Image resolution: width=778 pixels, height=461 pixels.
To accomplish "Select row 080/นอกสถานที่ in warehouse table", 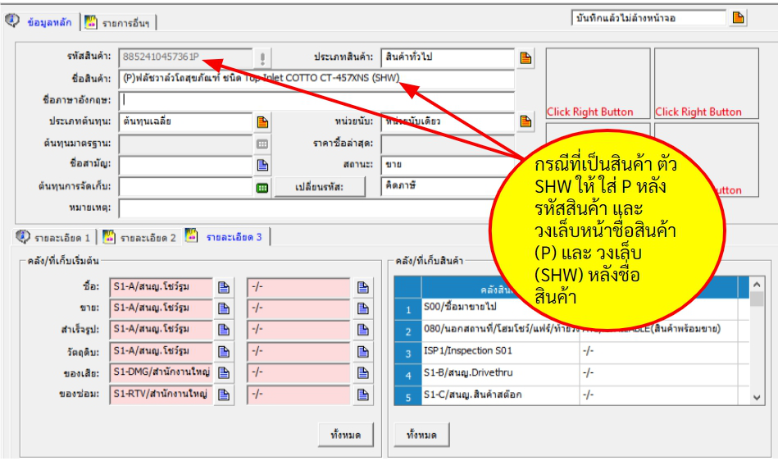I will [571, 331].
